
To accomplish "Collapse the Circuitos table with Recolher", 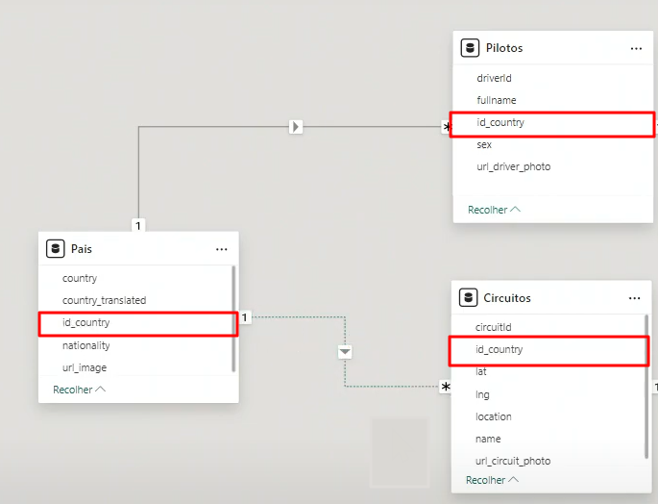I will tap(492, 480).
